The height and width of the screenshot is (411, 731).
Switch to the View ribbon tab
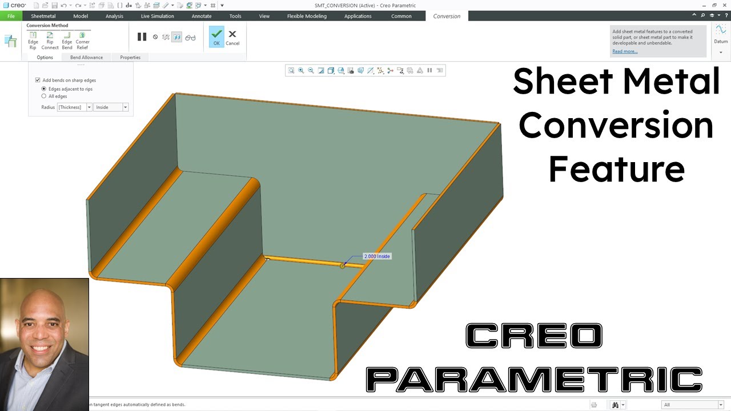click(264, 16)
